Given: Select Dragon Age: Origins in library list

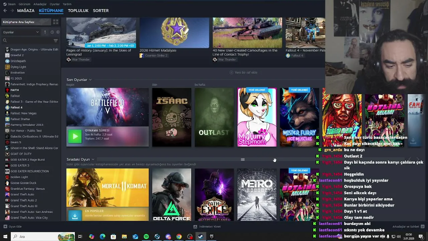Looking at the screenshot, I should 32,49.
